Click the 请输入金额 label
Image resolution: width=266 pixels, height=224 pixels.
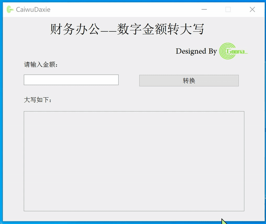point(41,64)
